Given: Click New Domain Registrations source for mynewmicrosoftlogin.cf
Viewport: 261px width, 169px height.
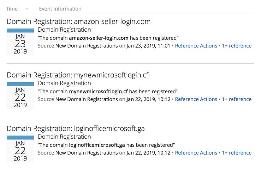Looking at the screenshot, I should [x=87, y=99].
